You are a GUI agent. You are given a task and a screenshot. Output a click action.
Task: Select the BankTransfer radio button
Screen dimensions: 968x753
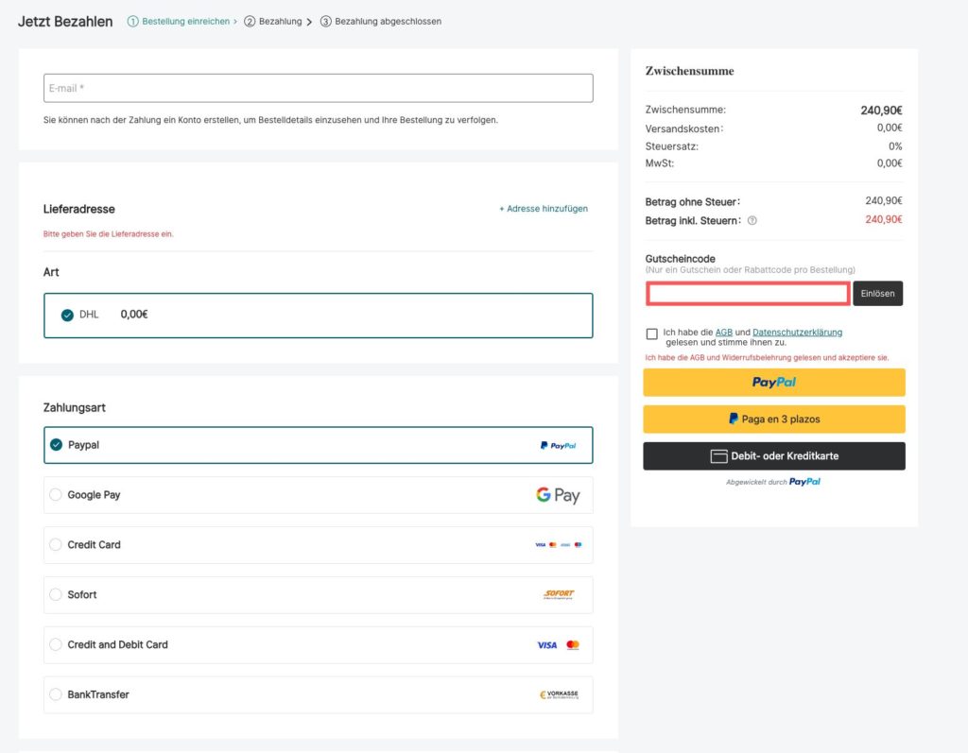tap(56, 694)
